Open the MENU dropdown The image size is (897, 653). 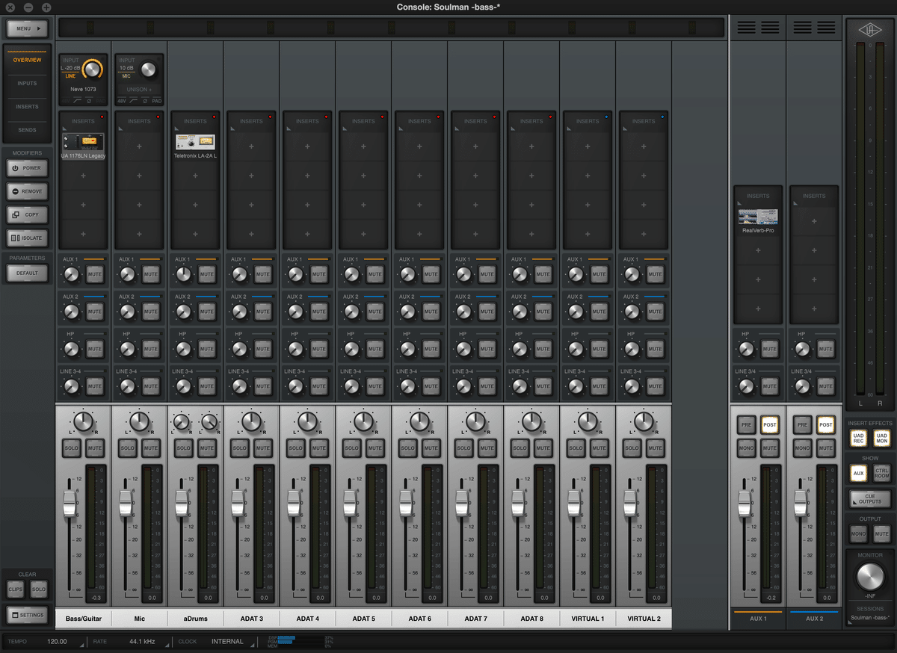pyautogui.click(x=28, y=28)
